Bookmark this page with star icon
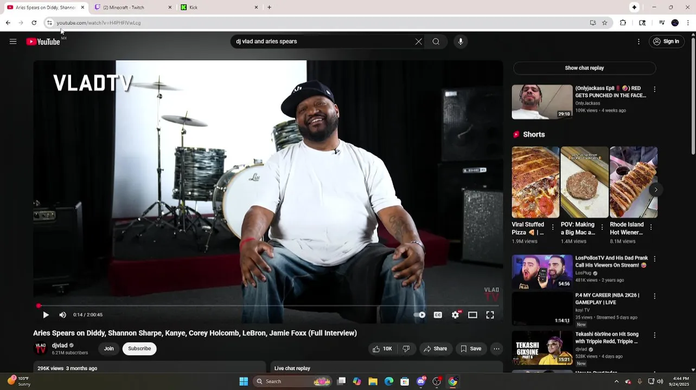Viewport: 696px width, 390px height. tap(604, 23)
